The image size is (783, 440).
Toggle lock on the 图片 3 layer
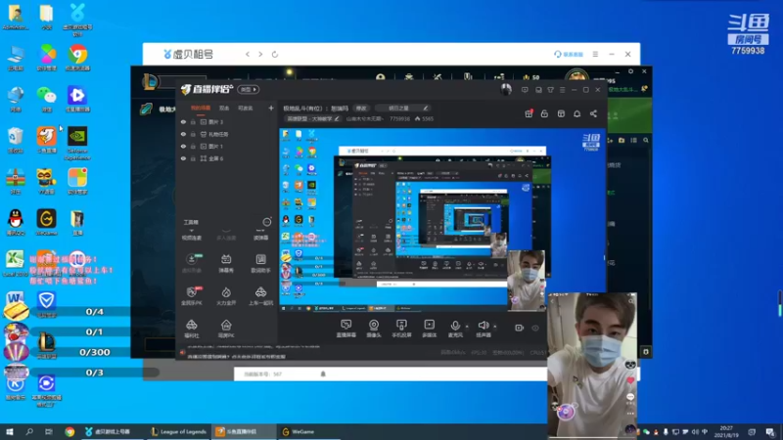[193, 121]
